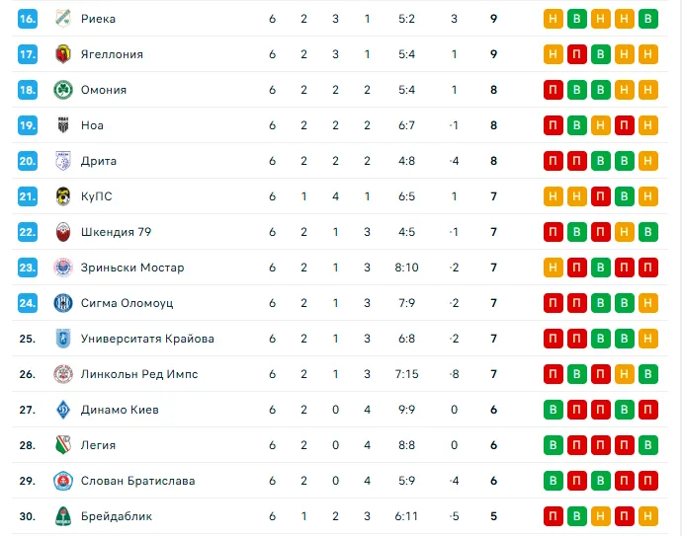Click the Риека club logo
The height and width of the screenshot is (536, 682).
click(62, 19)
